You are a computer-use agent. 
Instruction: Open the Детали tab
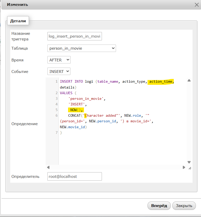18,21
